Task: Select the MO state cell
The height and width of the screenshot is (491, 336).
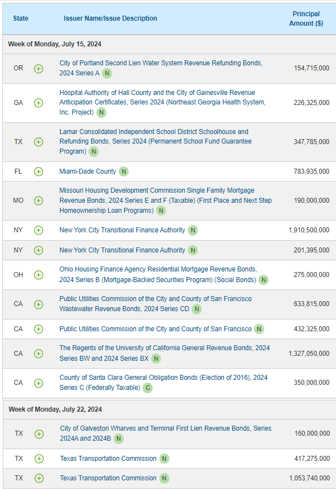Action: click(18, 201)
